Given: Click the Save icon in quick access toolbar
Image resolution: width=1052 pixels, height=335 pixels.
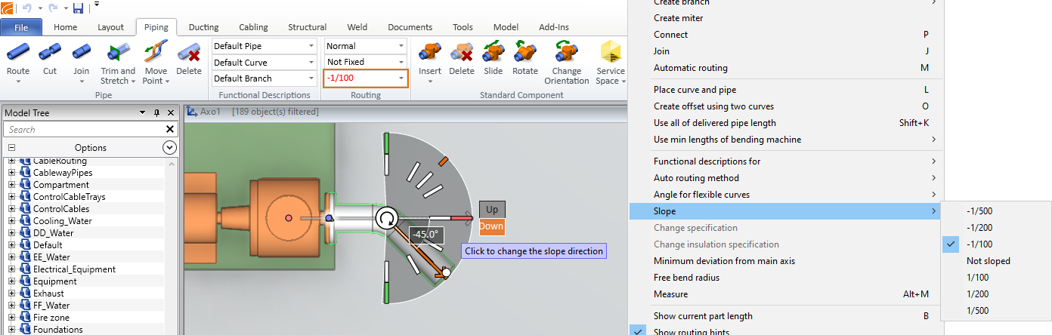Looking at the screenshot, I should (x=79, y=8).
